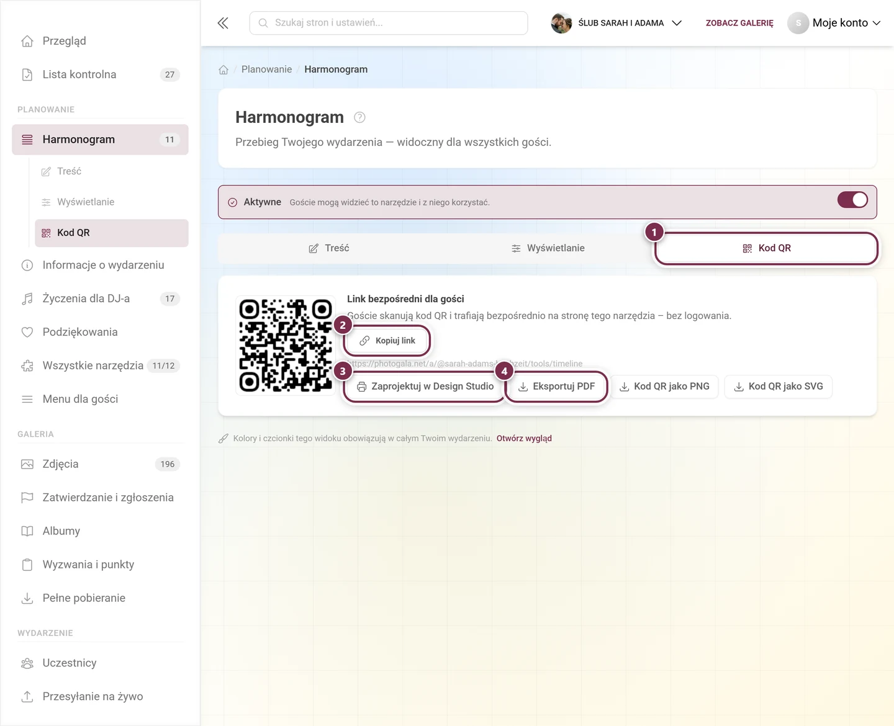The height and width of the screenshot is (726, 894).
Task: Click the Kopiuj link button
Action: (x=387, y=341)
